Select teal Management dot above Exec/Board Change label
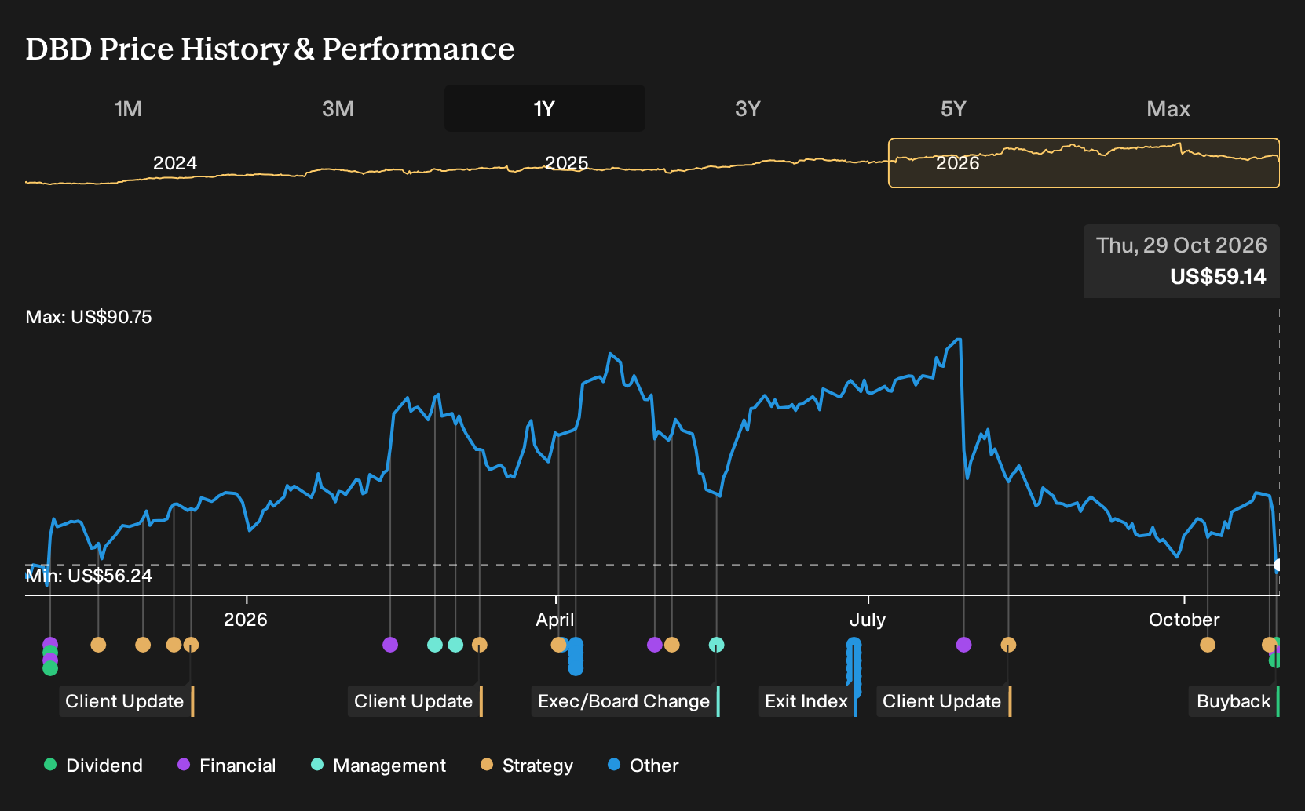 [716, 645]
